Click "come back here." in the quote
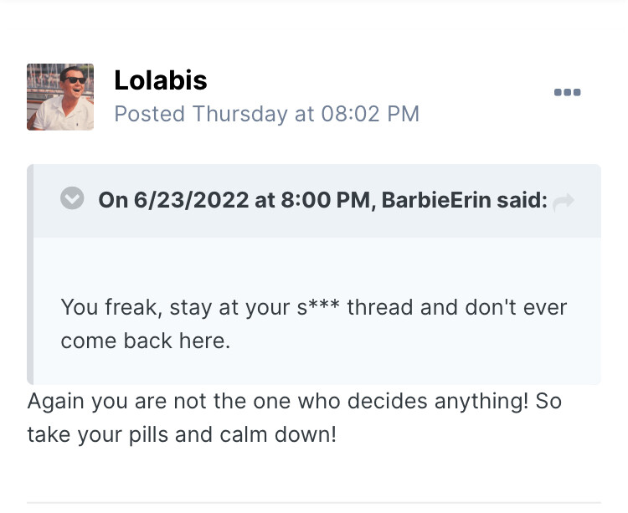Screen dimensions: 628x513 pos(145,341)
